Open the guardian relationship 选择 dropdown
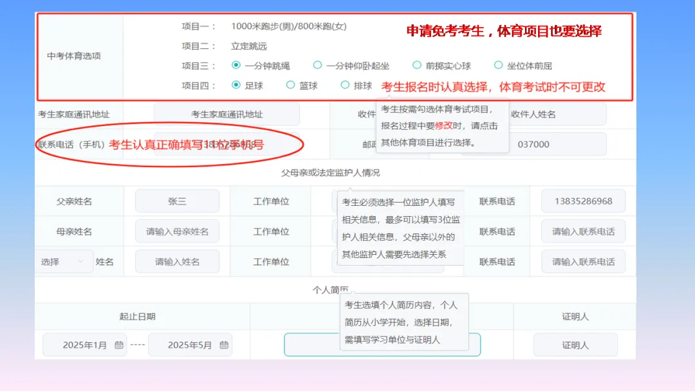This screenshot has height=391, width=695. pyautogui.click(x=64, y=261)
